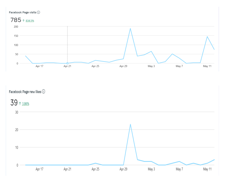The height and width of the screenshot is (188, 228).
Task: Select the Facebook Page visits title
Action: click(22, 13)
